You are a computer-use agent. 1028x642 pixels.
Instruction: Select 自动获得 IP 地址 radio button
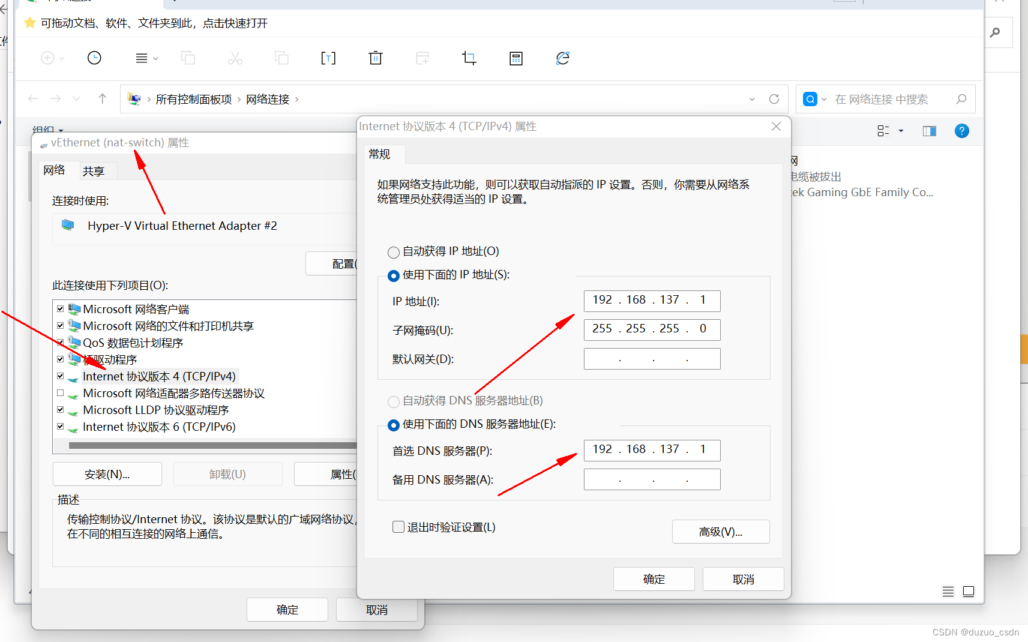pyautogui.click(x=394, y=252)
